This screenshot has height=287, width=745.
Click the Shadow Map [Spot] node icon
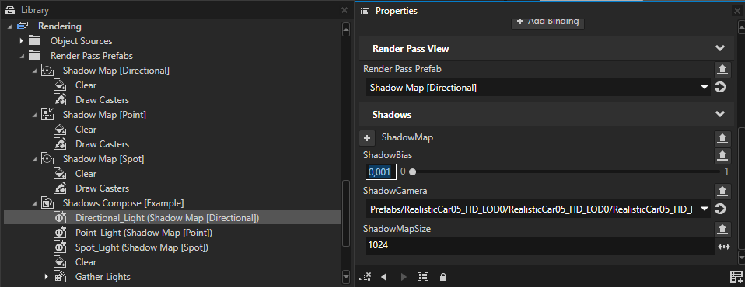point(47,159)
